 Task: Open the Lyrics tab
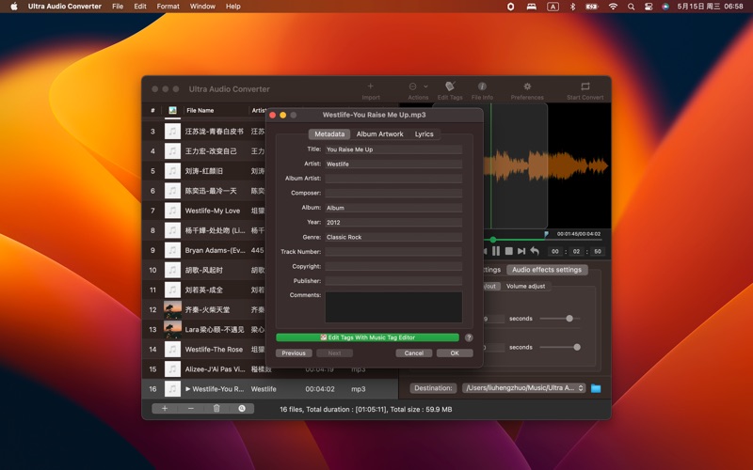pos(425,134)
